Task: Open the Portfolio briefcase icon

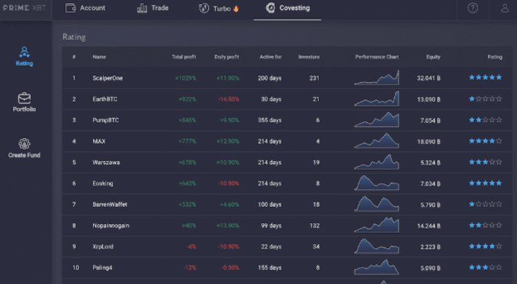Action: 24,99
